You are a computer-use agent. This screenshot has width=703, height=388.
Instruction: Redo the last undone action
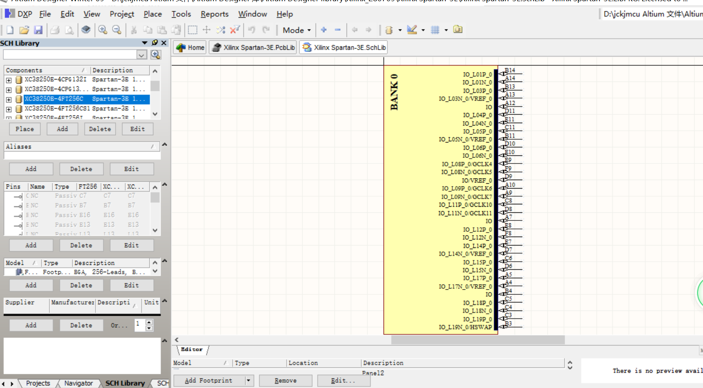[266, 30]
